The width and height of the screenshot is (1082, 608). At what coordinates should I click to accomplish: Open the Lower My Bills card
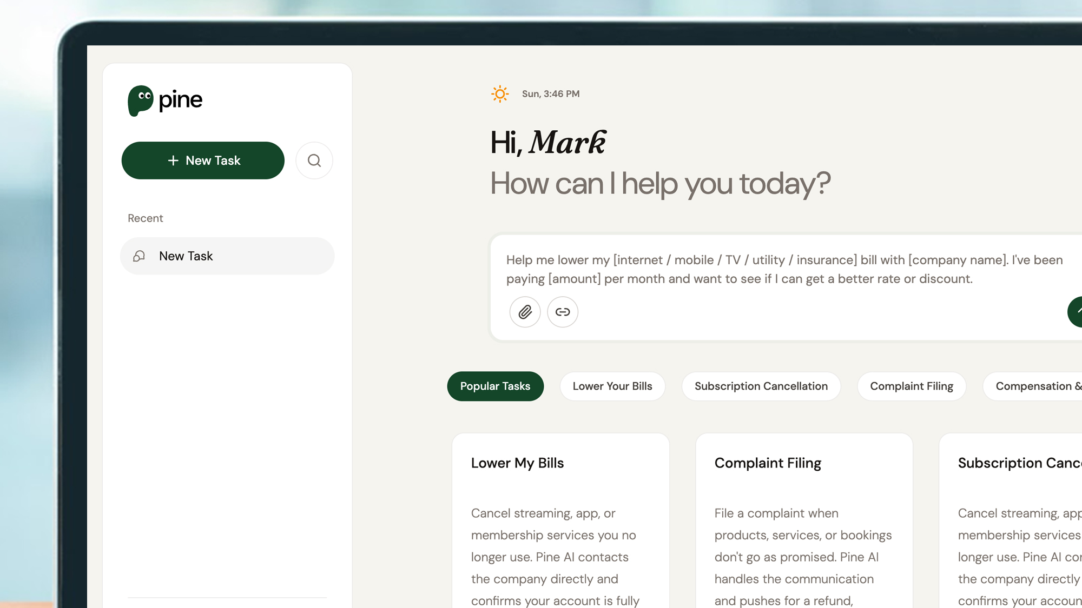coord(560,519)
